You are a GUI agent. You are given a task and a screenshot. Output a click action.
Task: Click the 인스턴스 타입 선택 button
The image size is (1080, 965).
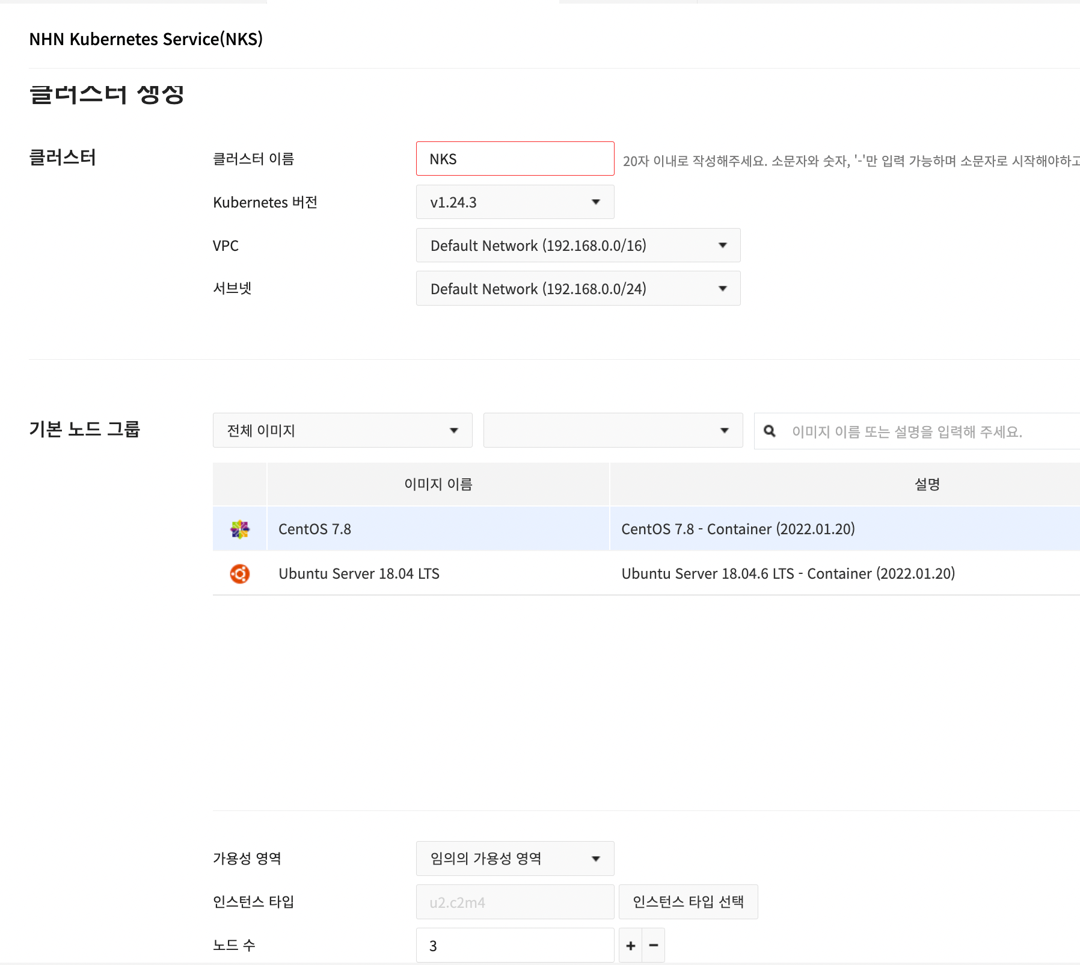[689, 902]
